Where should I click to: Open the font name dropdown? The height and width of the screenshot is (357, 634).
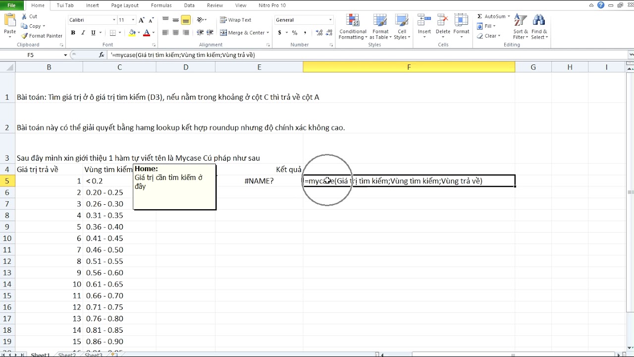pos(113,20)
